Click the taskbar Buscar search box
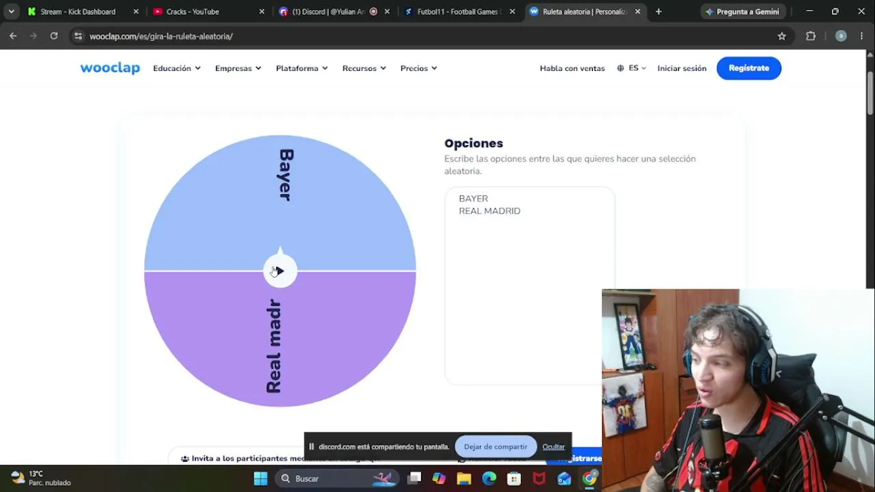The image size is (875, 492). click(336, 478)
